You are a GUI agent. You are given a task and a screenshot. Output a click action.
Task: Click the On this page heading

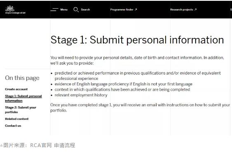pyautogui.click(x=22, y=78)
